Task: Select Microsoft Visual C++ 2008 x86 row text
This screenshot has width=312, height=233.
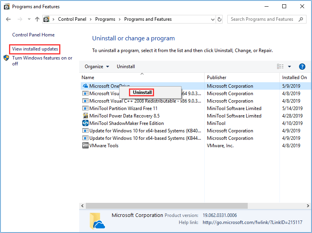Action: [x=145, y=101]
